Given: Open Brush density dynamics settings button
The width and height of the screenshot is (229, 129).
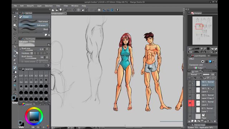Looking at the screenshot, I should pyautogui.click(x=47, y=57).
